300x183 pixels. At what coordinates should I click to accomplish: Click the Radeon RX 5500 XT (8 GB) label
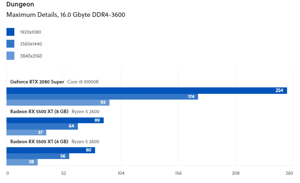click(39, 112)
